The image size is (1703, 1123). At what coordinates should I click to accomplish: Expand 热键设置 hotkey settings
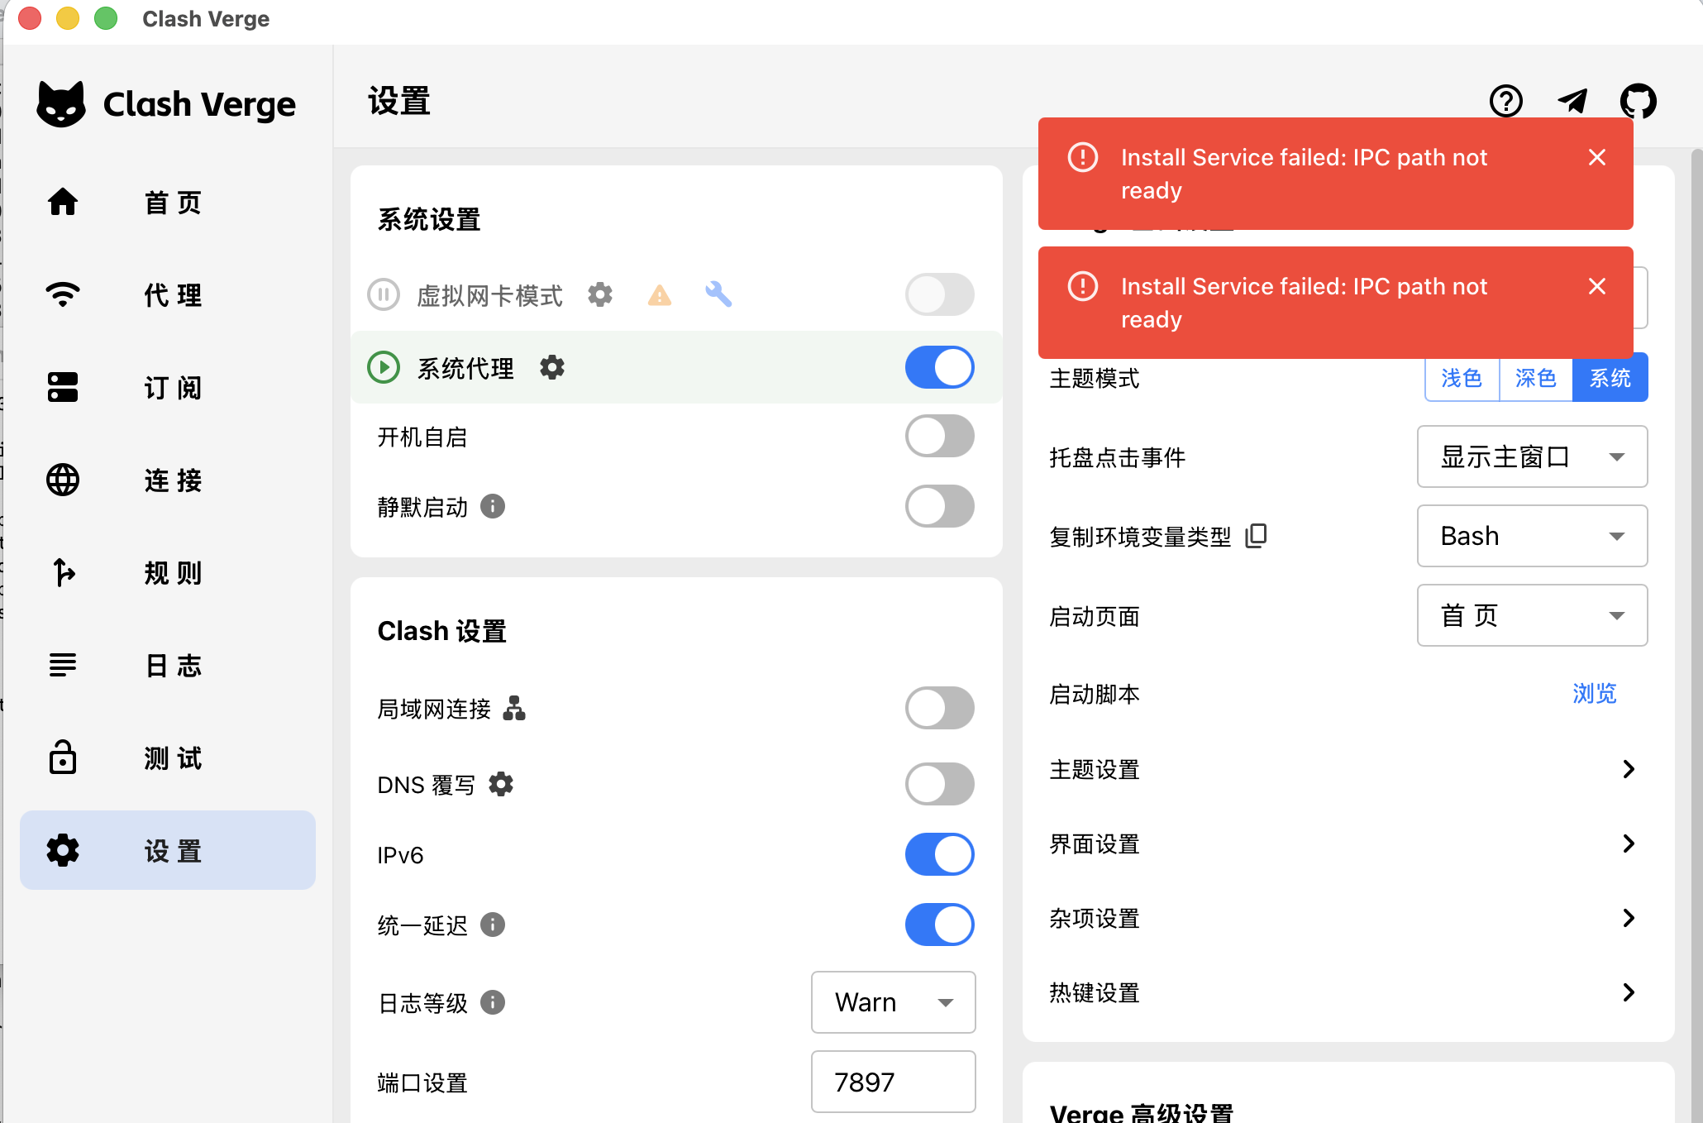click(x=1348, y=992)
